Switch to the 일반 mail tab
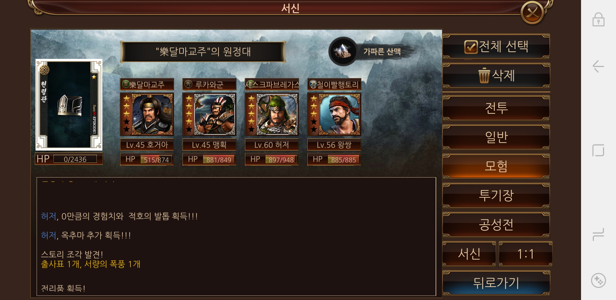Screen dimensions: 616x300 point(496,137)
